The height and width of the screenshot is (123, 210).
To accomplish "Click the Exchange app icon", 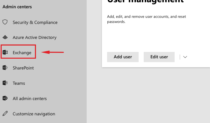I will tap(5, 52).
